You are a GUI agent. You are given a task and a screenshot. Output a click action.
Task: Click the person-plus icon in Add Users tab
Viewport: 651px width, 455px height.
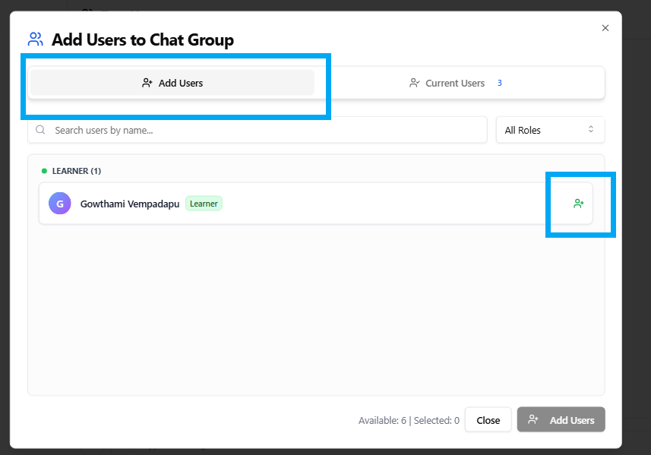coord(147,83)
